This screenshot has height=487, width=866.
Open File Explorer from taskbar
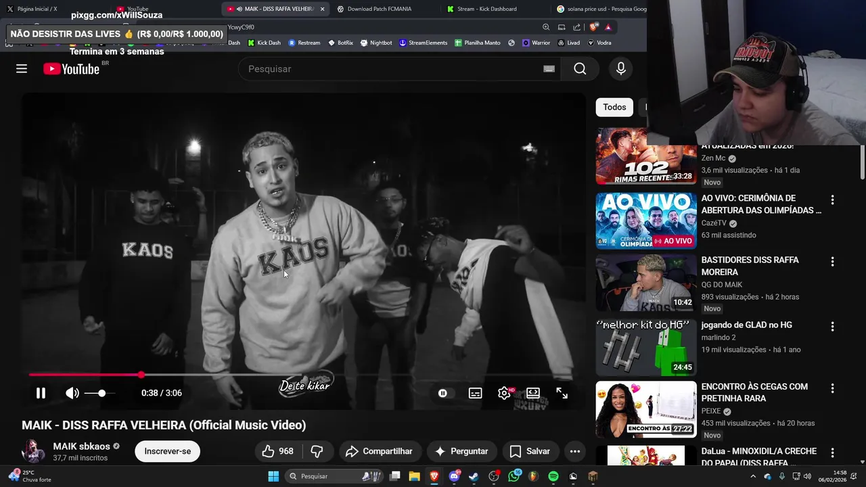click(415, 476)
